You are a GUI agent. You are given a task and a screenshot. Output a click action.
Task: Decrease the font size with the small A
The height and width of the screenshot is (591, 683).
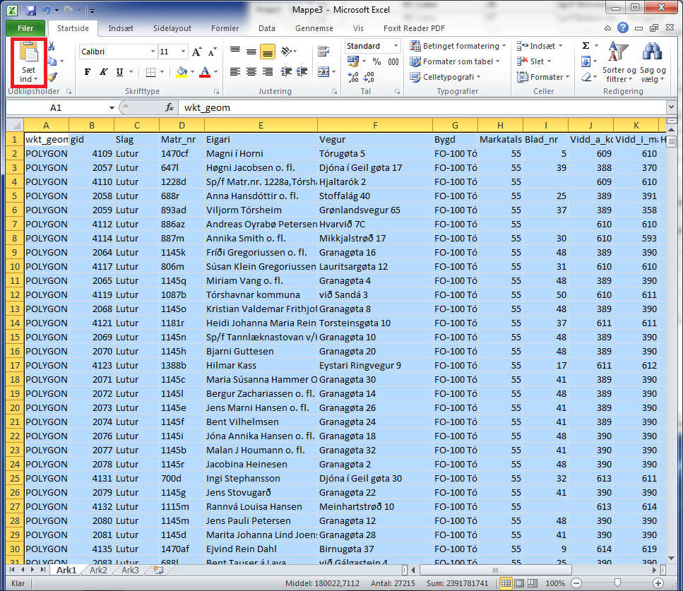click(212, 52)
